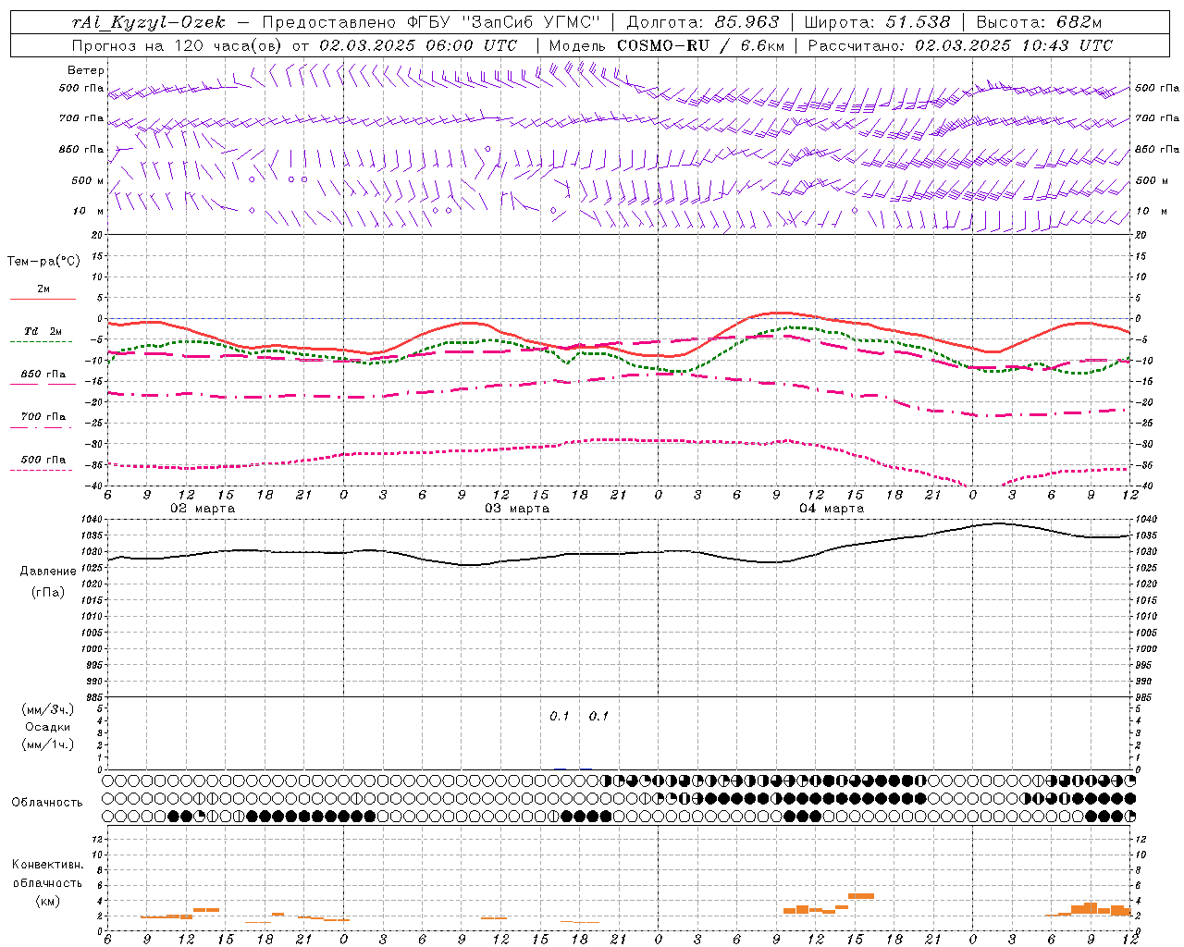Click the station name rAl_Kyzyl-Ozek in header

(x=148, y=22)
